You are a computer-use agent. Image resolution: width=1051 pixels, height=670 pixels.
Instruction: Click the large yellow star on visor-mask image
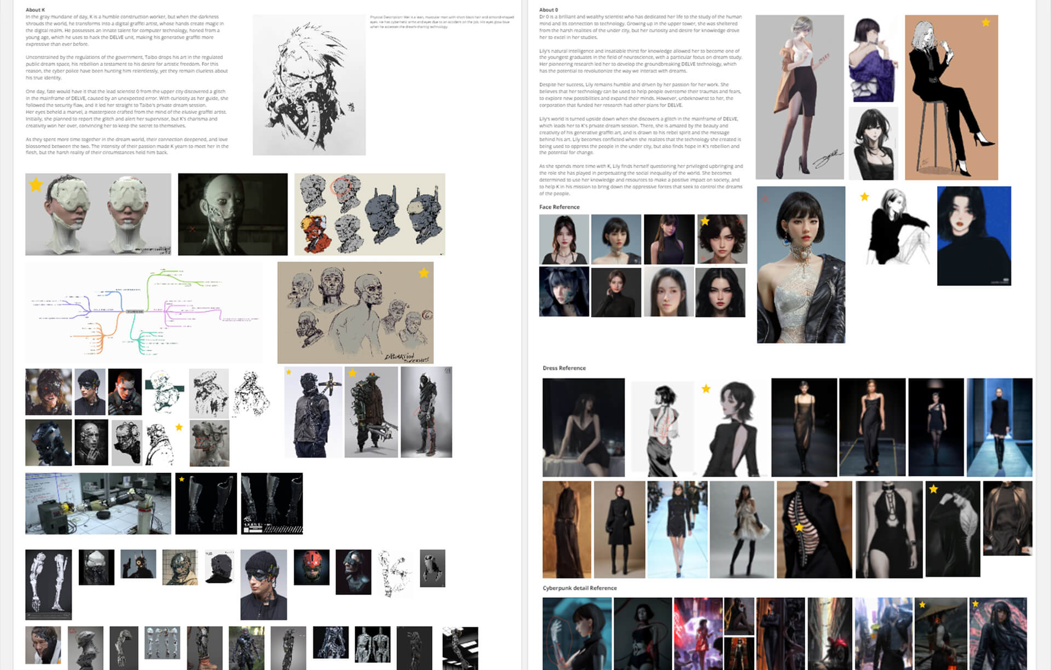tap(36, 184)
